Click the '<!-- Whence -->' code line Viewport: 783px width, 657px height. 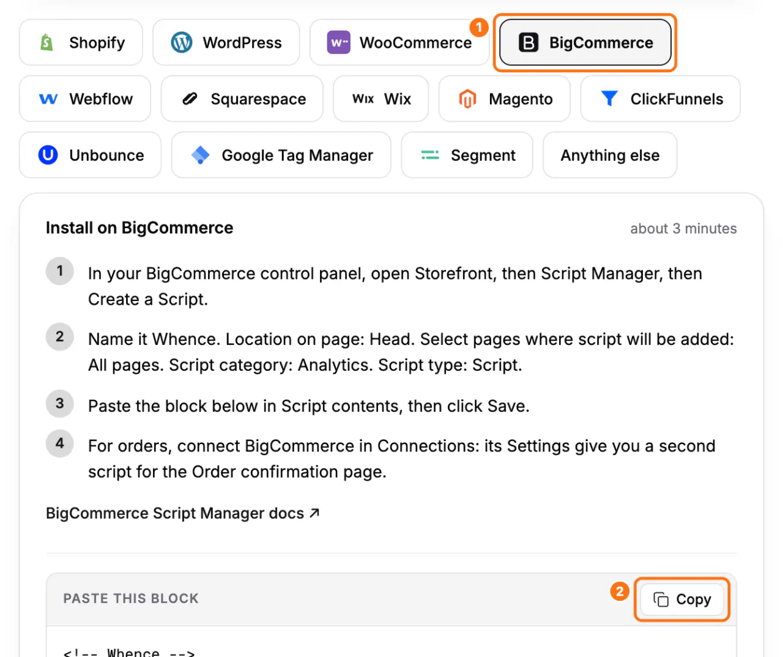(129, 651)
